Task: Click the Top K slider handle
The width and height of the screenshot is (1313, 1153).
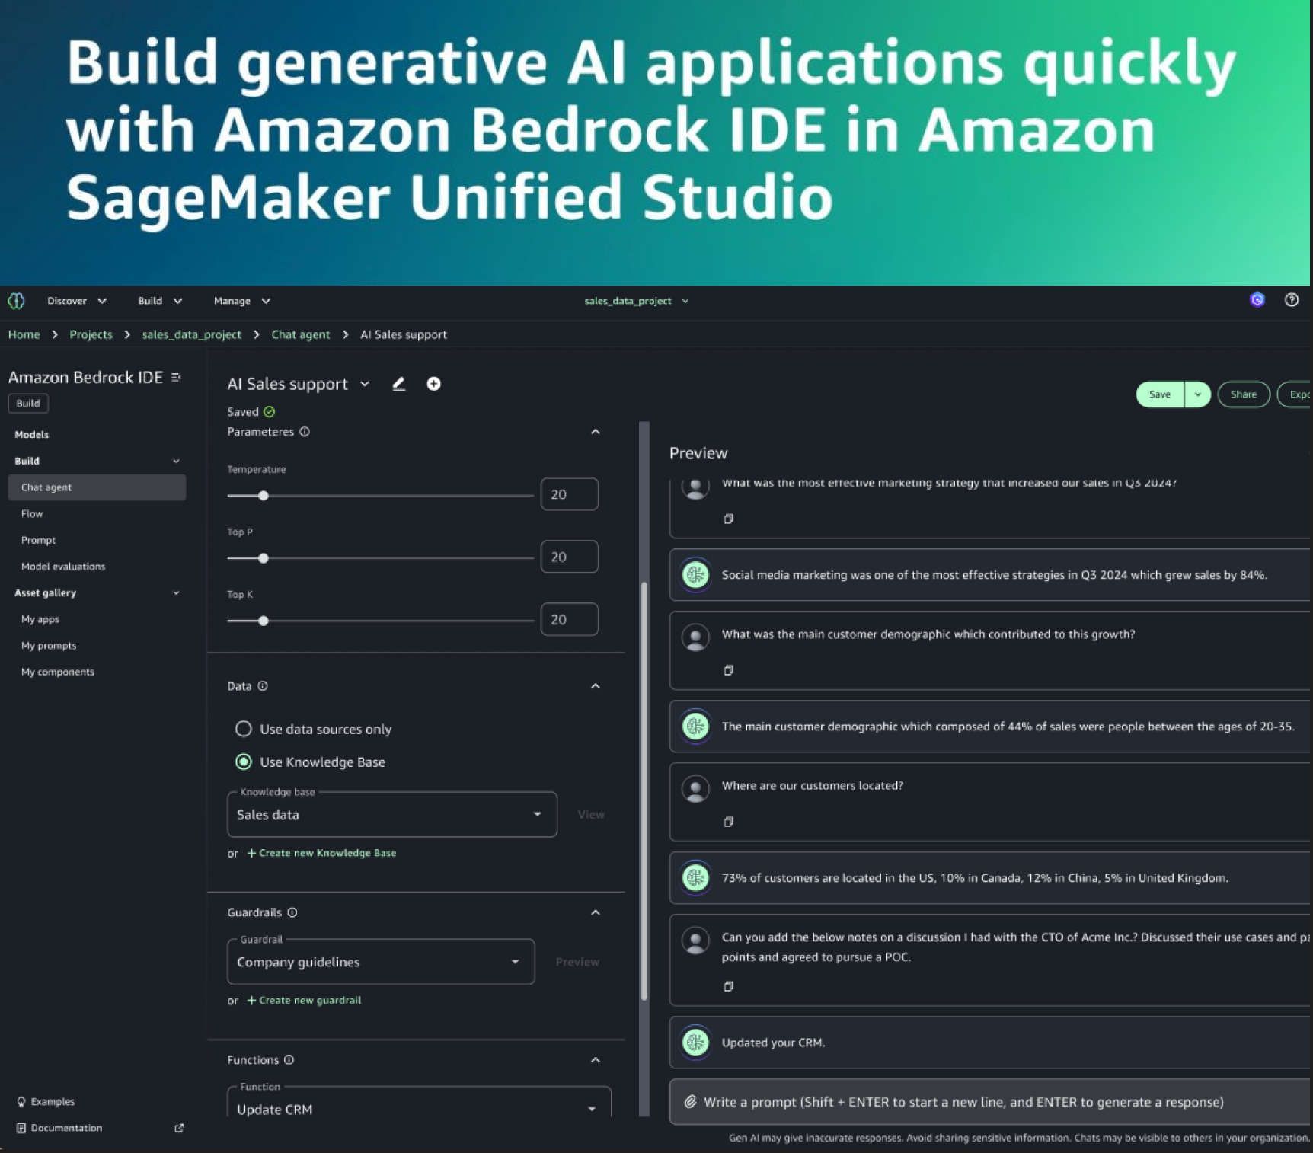Action: 264,621
